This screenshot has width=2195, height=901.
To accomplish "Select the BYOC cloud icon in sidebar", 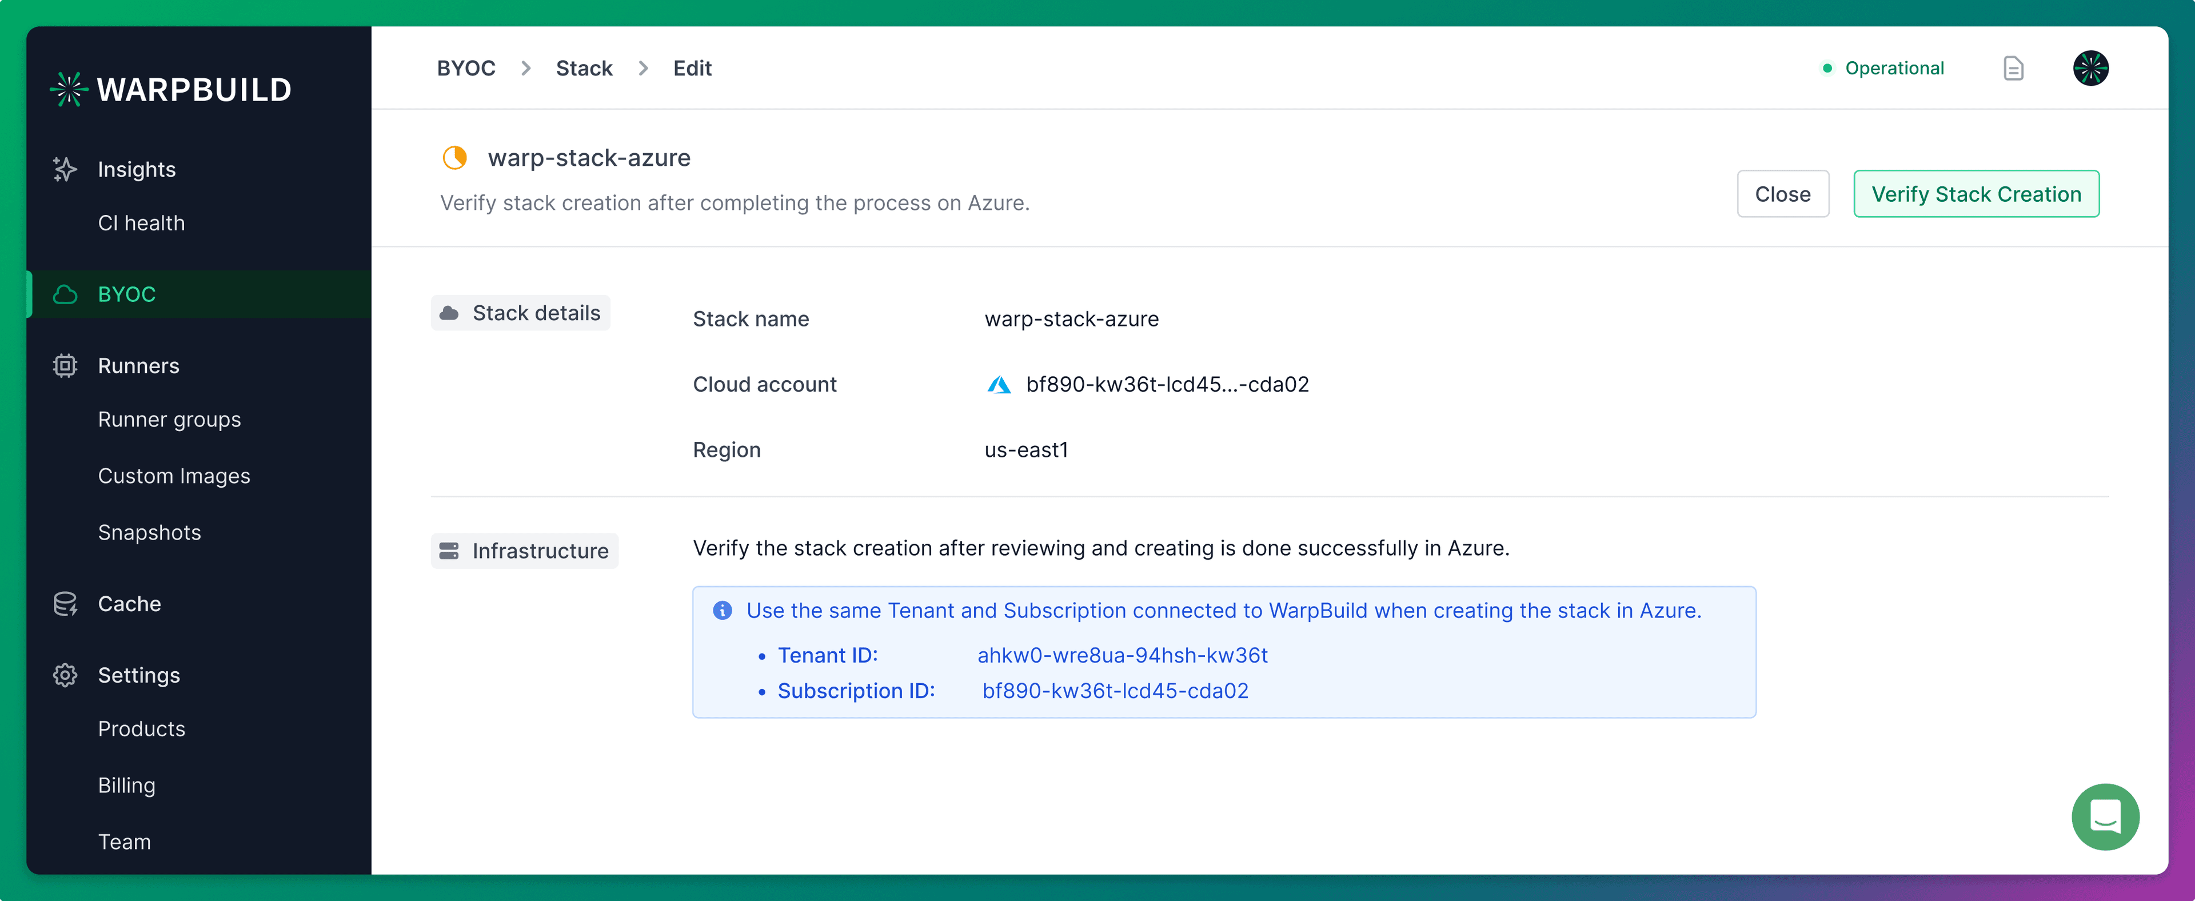I will point(65,294).
